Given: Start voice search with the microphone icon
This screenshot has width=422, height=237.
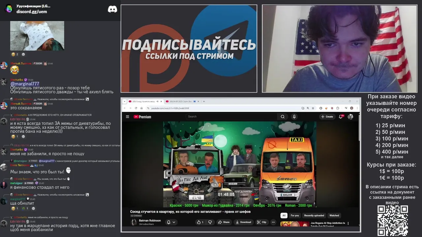Looking at the screenshot, I should [294, 117].
